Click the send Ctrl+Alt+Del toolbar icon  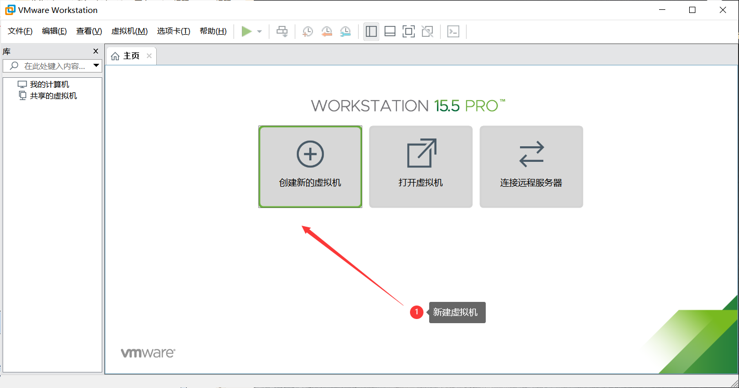click(x=282, y=32)
